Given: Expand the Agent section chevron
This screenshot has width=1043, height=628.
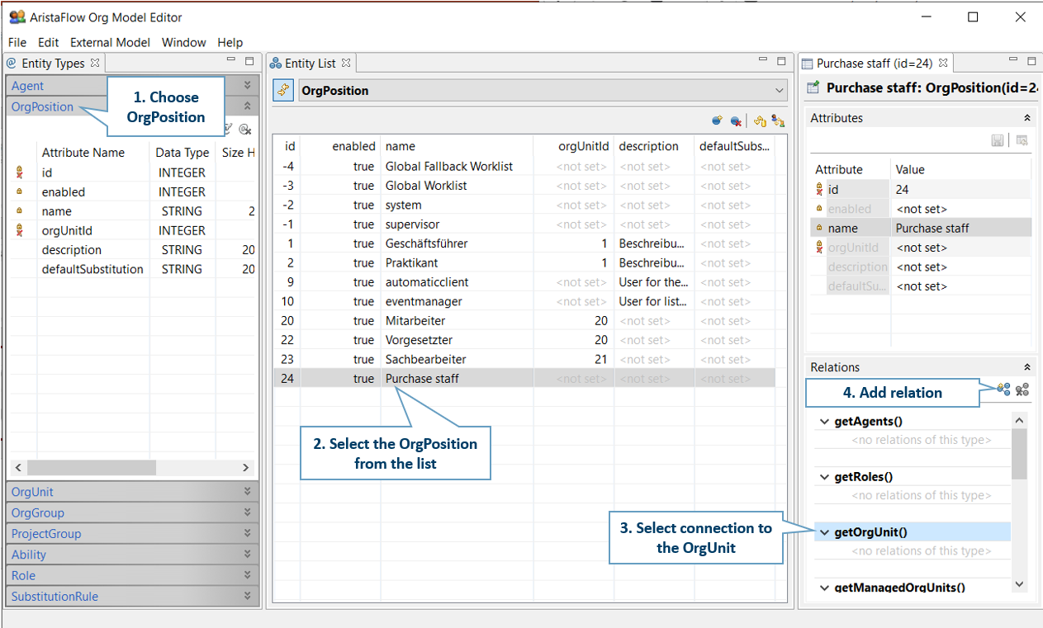Looking at the screenshot, I should point(247,86).
